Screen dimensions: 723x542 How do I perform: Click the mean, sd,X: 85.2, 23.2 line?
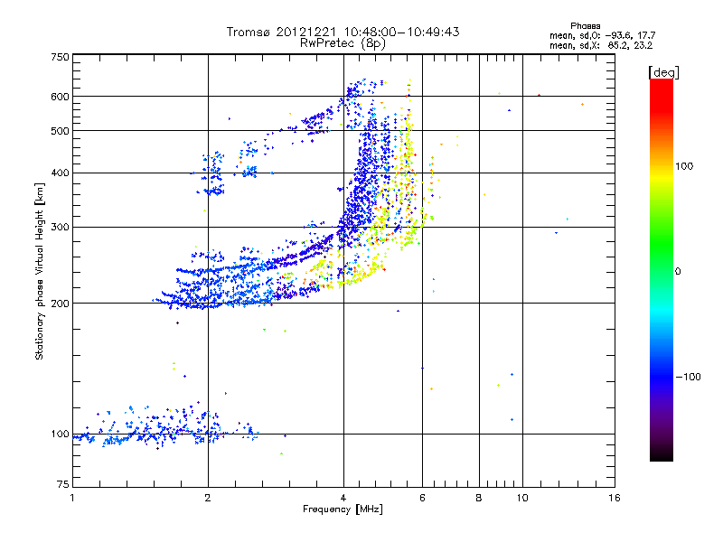601,45
